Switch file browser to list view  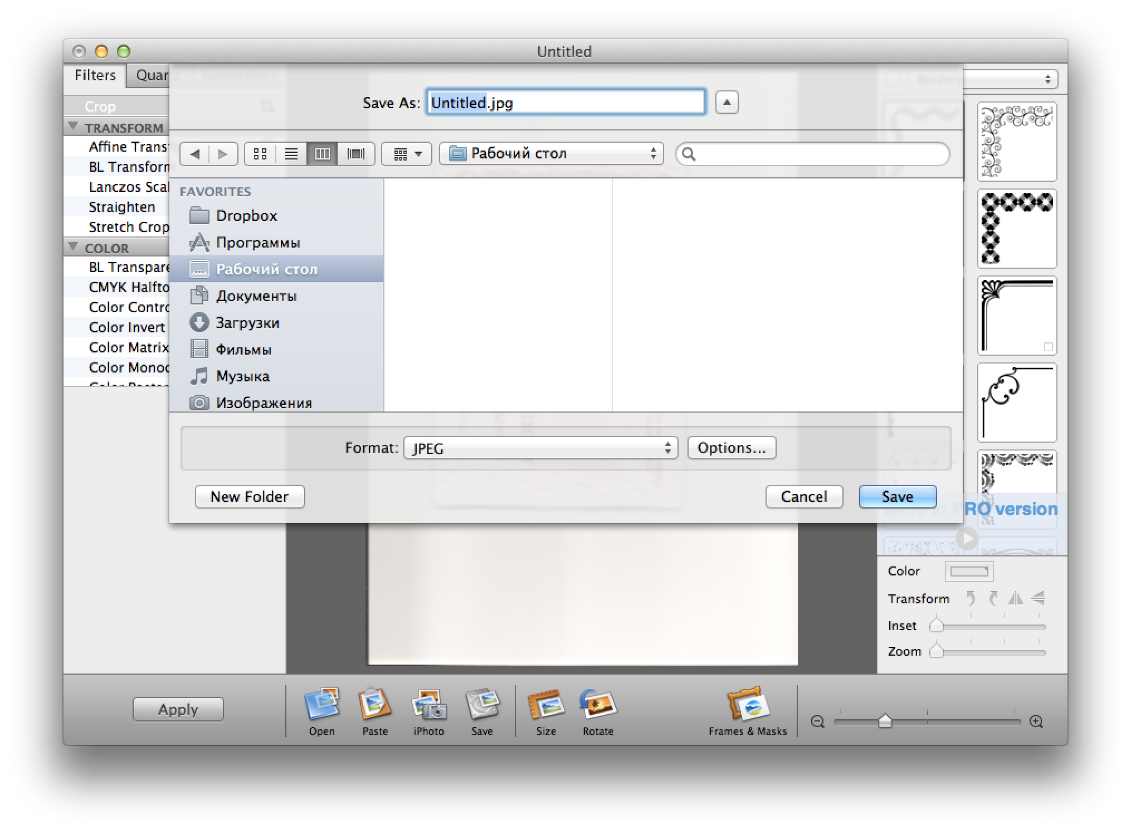pyautogui.click(x=291, y=154)
